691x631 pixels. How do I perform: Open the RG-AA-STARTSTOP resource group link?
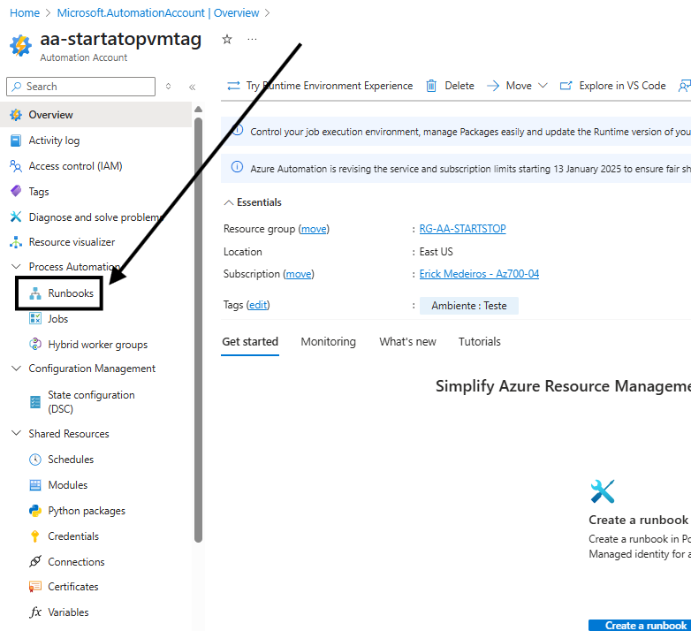coord(462,229)
